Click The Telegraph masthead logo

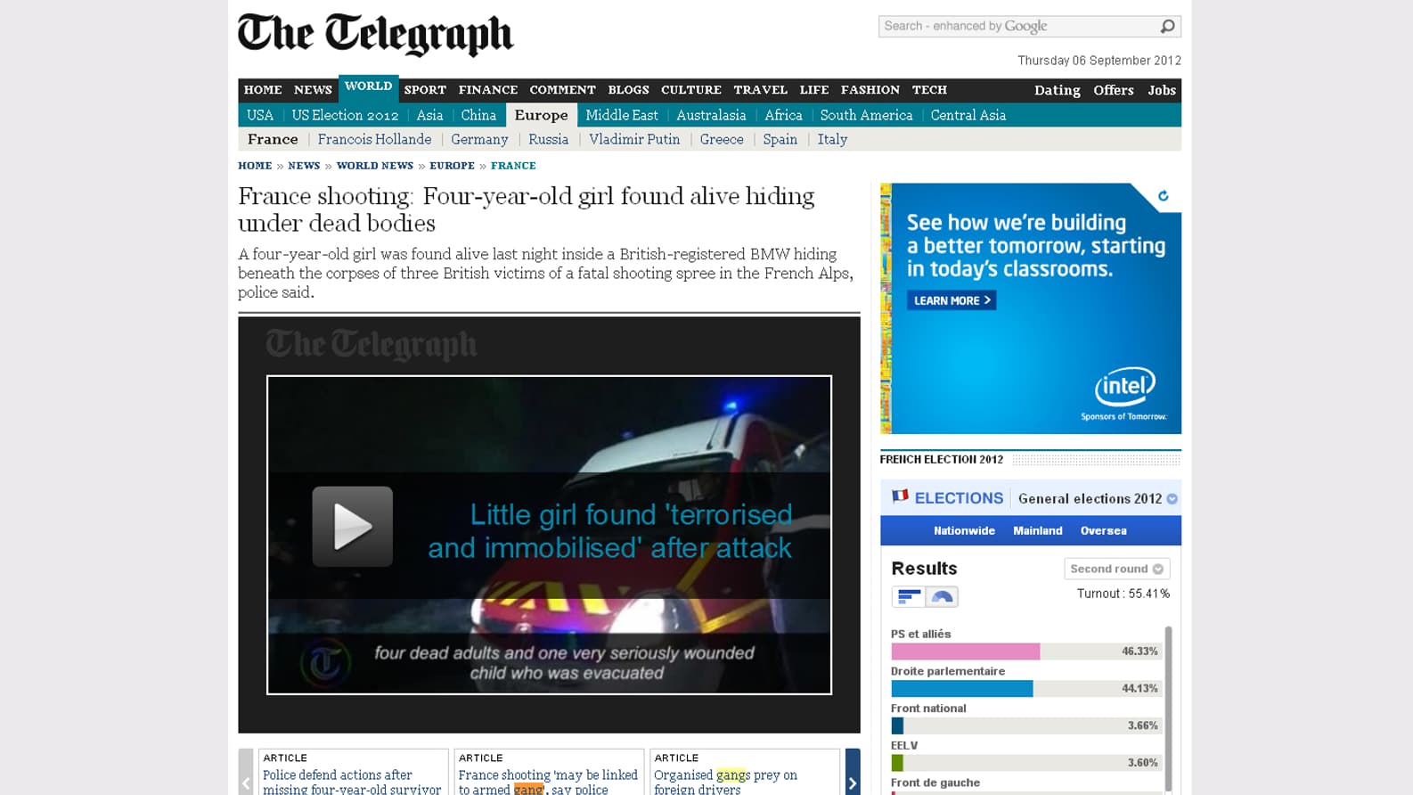375,35
